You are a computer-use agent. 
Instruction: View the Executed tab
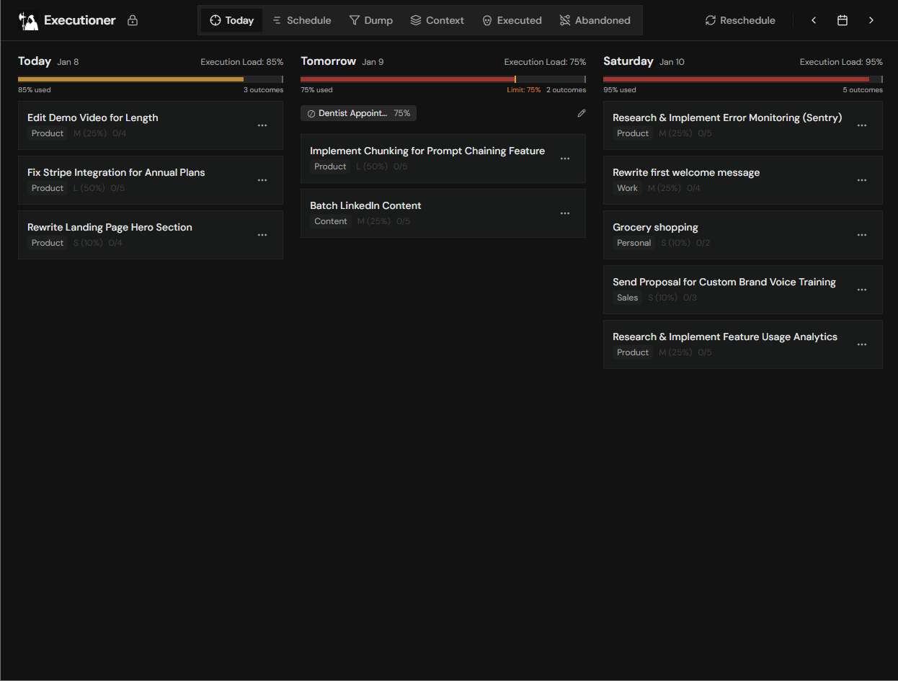click(512, 20)
